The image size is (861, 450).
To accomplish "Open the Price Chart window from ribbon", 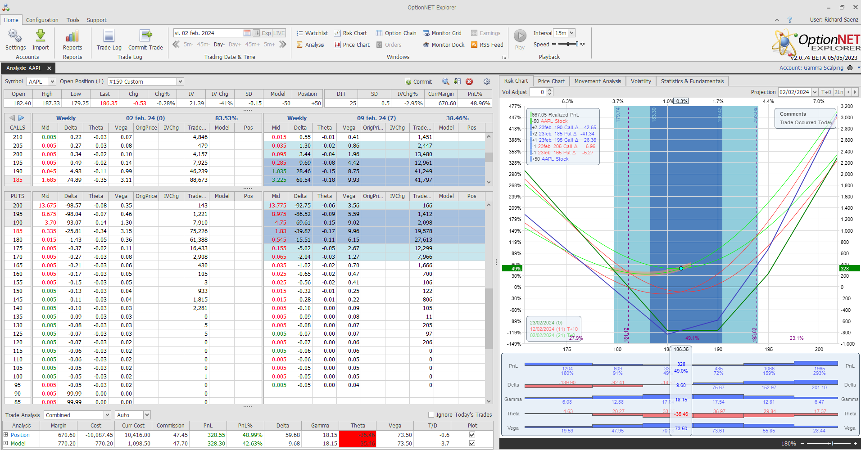I will click(x=352, y=45).
